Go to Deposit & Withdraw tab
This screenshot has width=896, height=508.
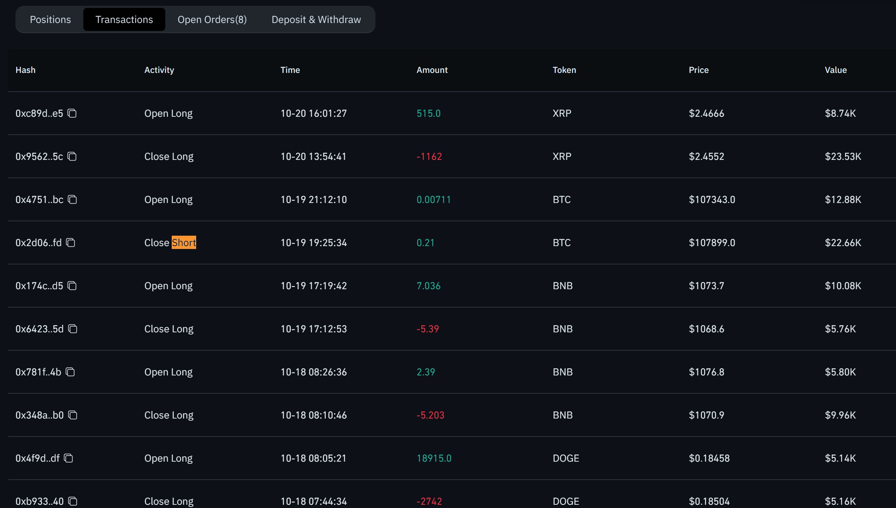point(316,19)
